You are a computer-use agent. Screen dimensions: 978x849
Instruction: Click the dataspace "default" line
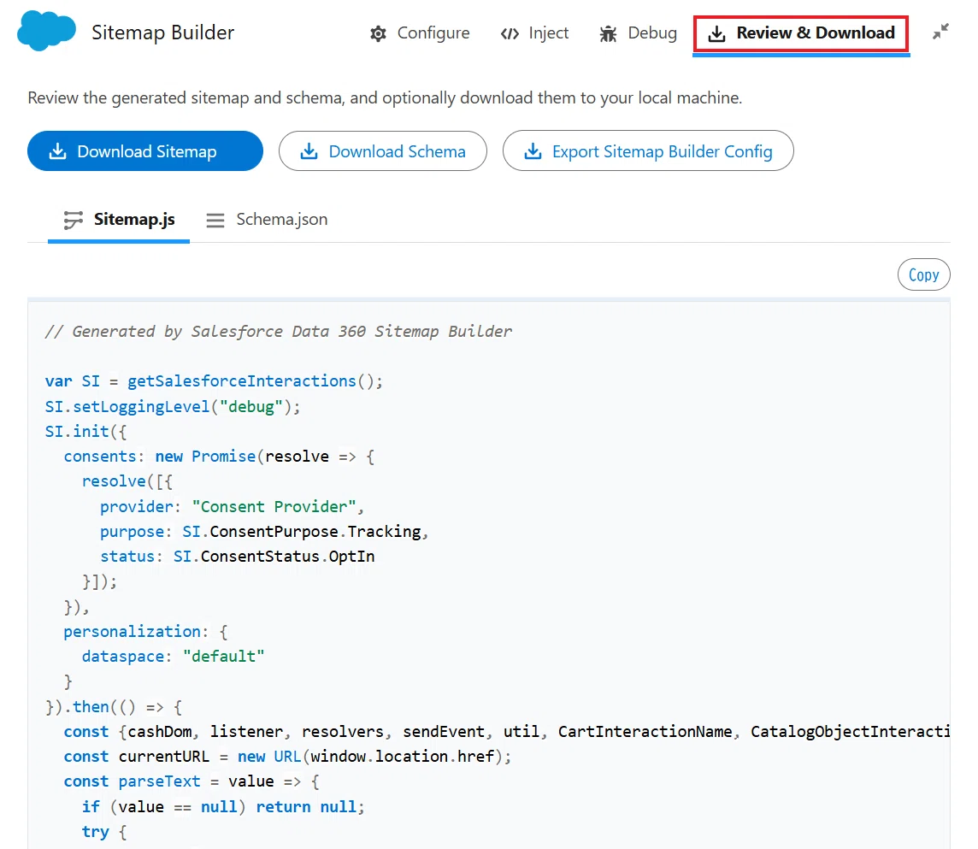pos(174,657)
